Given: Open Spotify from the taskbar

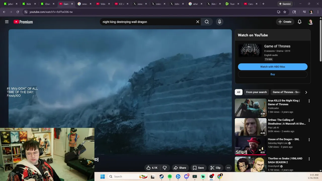Looking at the screenshot, I should click(170, 176).
